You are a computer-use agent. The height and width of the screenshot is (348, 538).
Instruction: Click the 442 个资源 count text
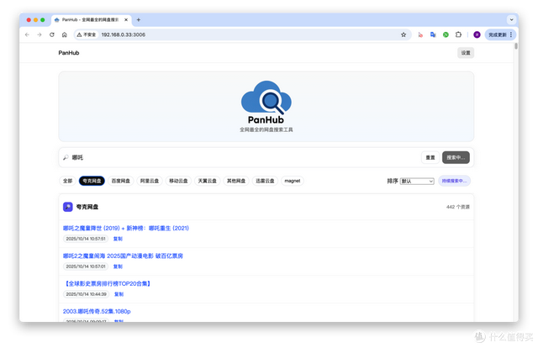[x=457, y=207]
